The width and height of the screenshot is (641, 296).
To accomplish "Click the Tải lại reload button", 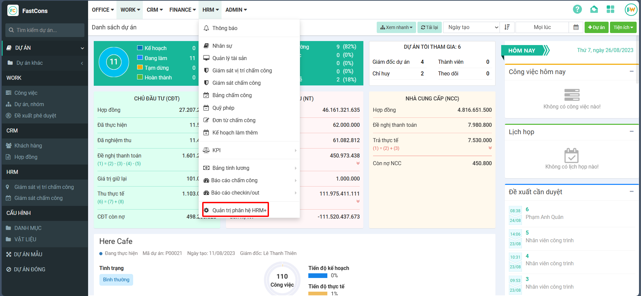I will pos(429,27).
